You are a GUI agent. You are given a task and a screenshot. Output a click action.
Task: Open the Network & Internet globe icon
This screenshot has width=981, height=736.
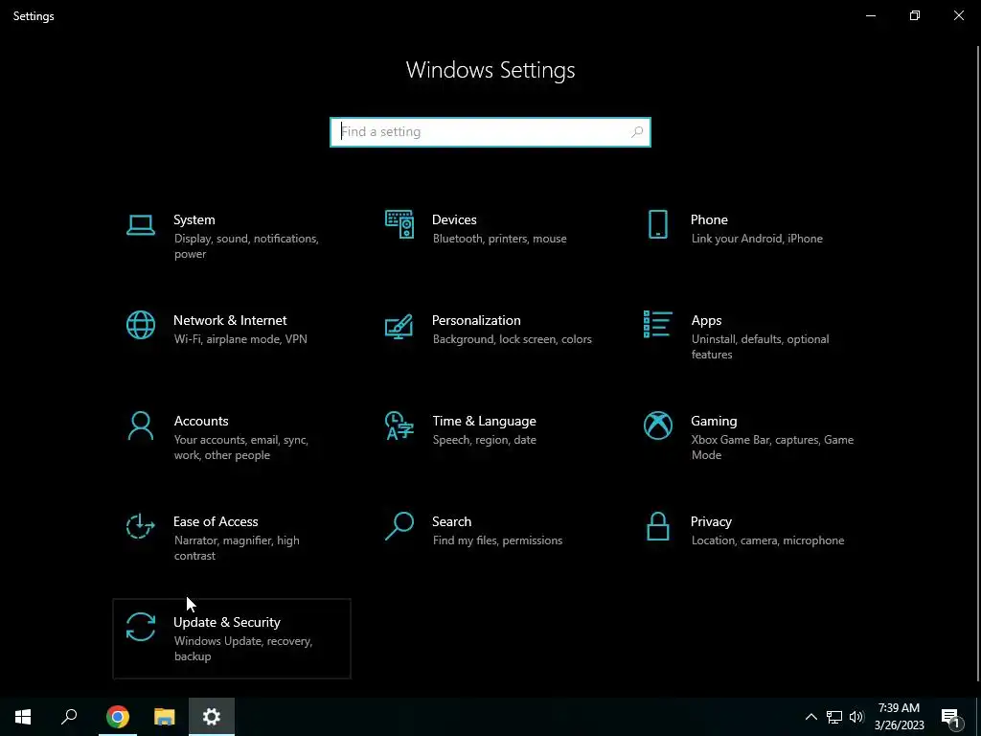(140, 325)
